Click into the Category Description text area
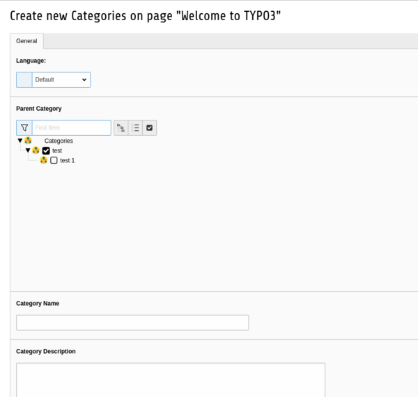Image resolution: width=418 pixels, height=397 pixels. tap(171, 380)
